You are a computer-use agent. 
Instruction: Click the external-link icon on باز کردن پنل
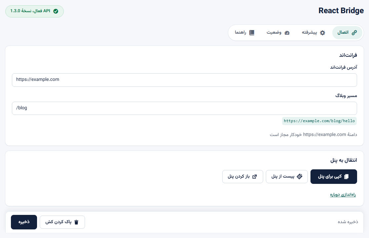coord(255,177)
